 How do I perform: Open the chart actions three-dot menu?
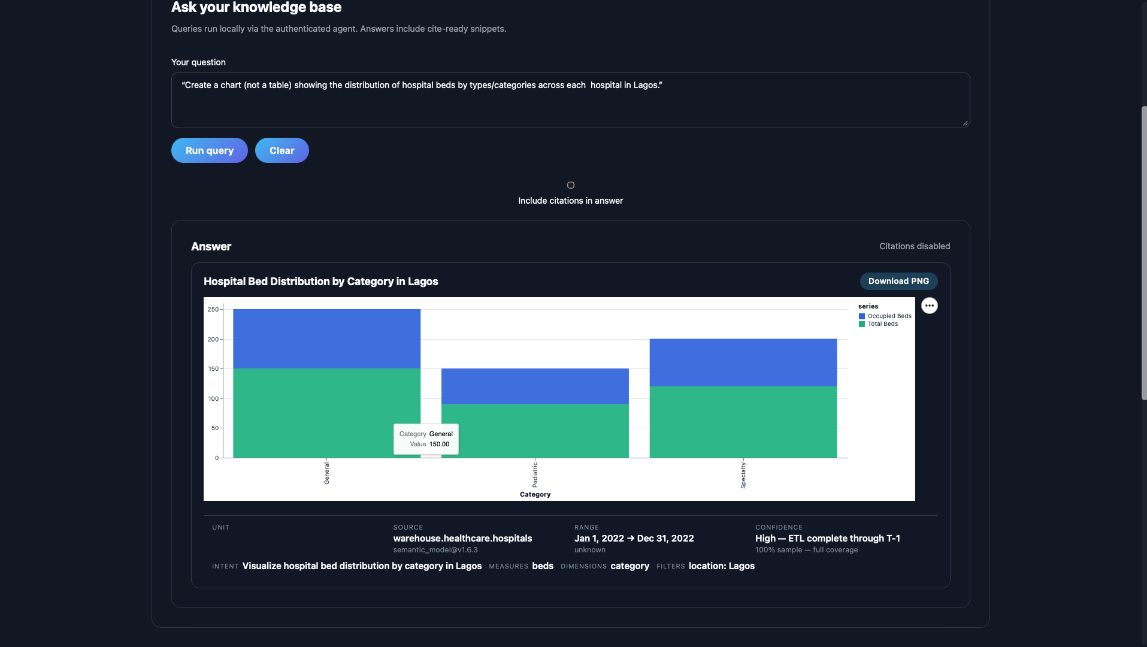929,306
